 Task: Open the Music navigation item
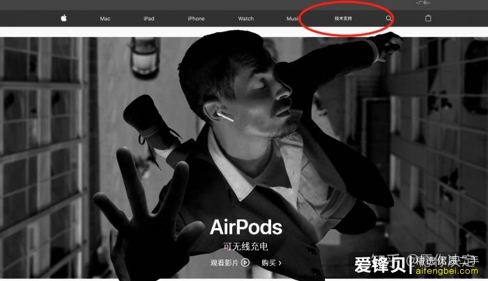[x=293, y=19]
